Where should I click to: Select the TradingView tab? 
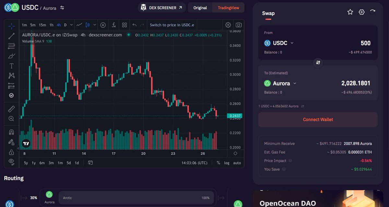228,7
